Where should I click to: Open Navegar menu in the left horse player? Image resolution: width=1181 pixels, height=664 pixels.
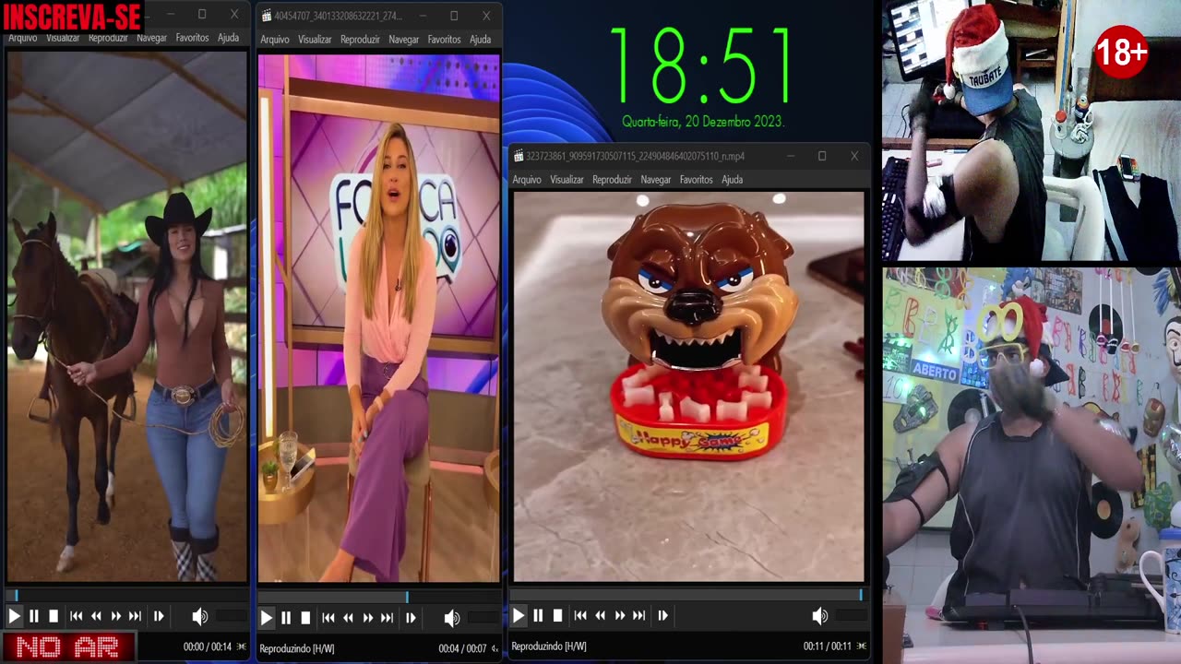point(151,38)
